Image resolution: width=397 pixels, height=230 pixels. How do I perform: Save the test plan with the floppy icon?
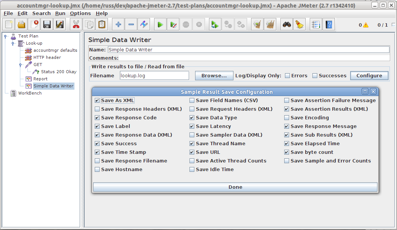[x=47, y=24]
